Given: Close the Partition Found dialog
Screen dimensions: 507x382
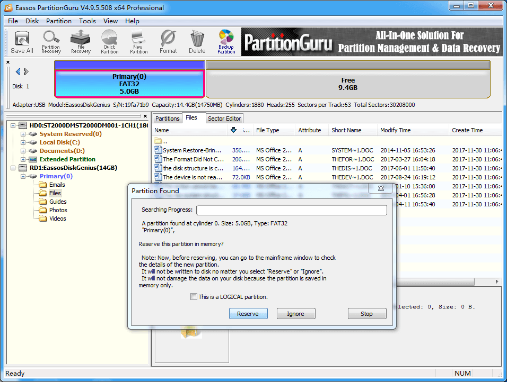Looking at the screenshot, I should click(381, 188).
